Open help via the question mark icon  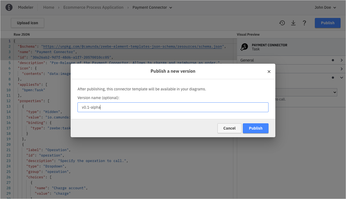[x=304, y=23]
